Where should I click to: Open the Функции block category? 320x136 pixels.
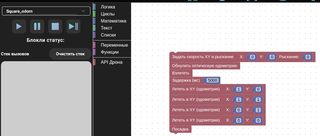point(110,52)
